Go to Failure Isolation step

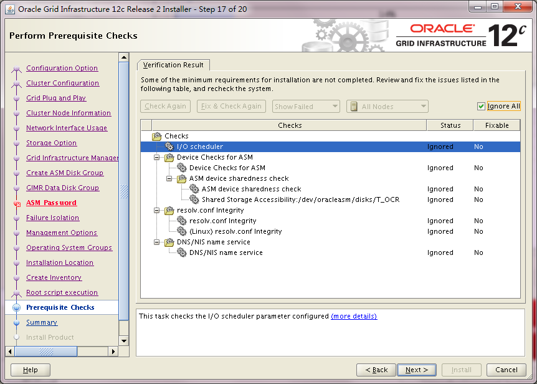coord(53,218)
